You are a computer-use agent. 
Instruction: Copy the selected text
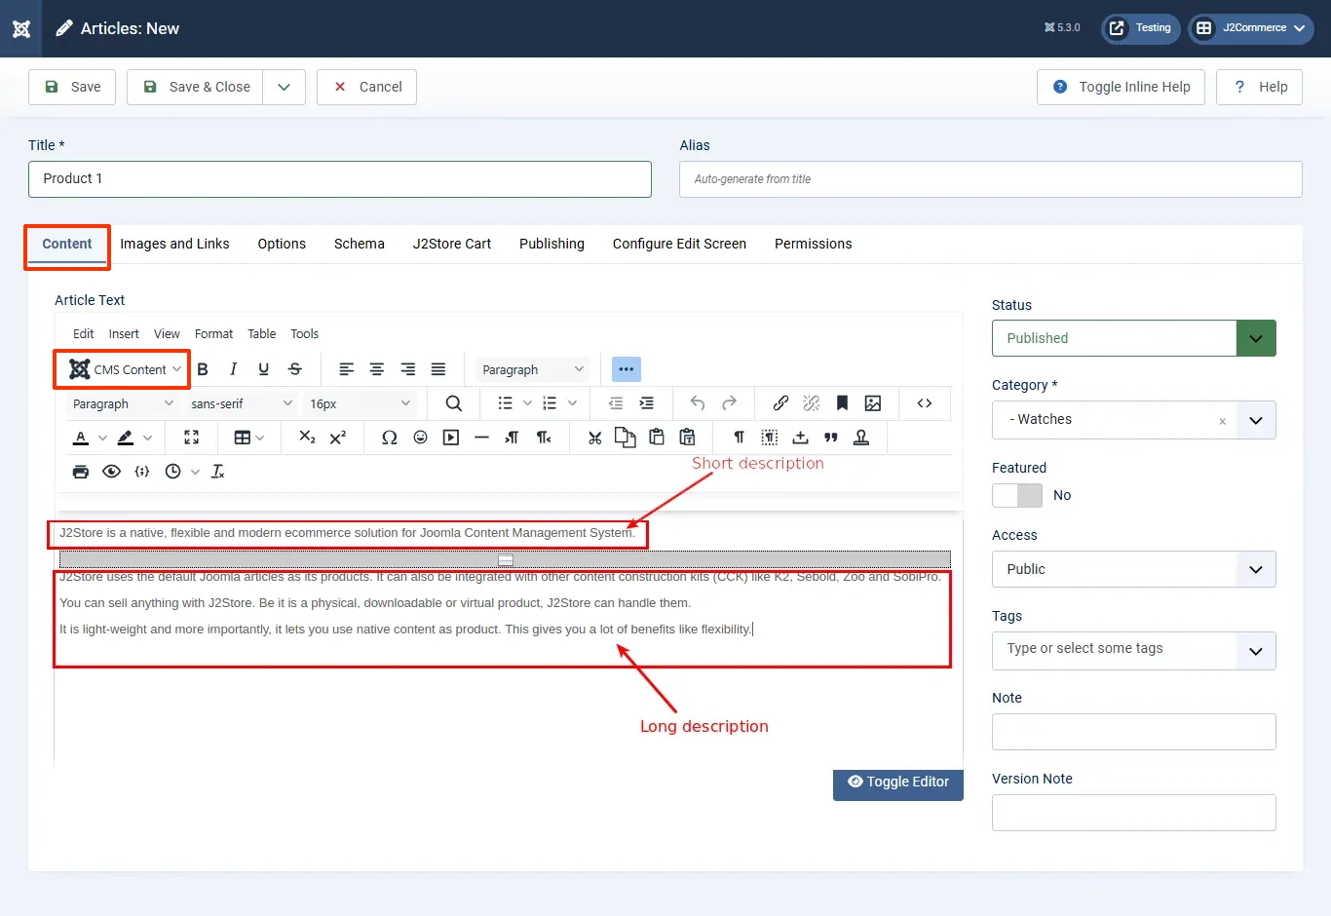coord(626,438)
